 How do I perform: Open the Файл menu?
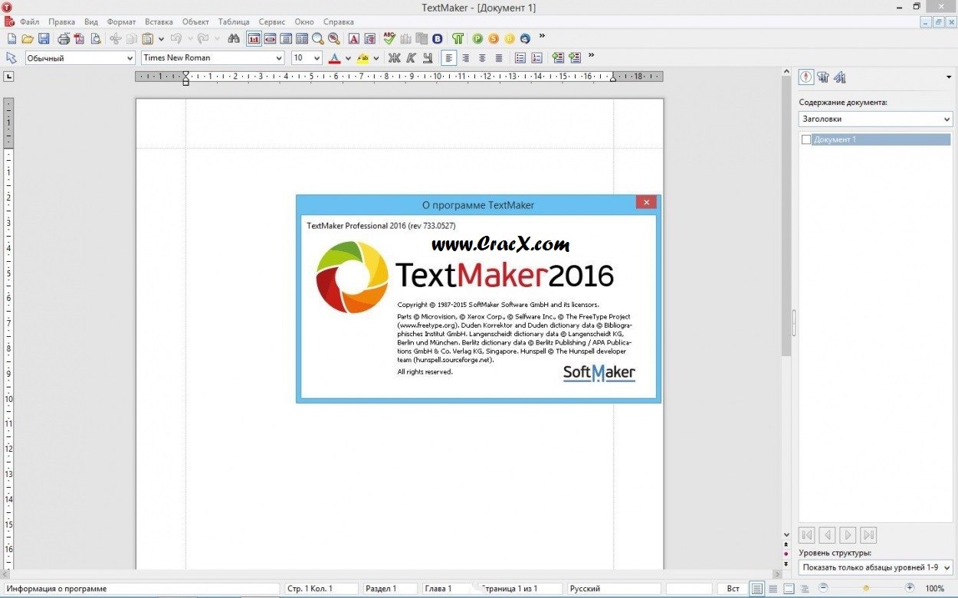(x=30, y=21)
